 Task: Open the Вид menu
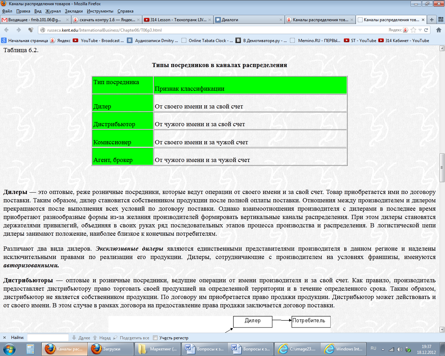38,11
